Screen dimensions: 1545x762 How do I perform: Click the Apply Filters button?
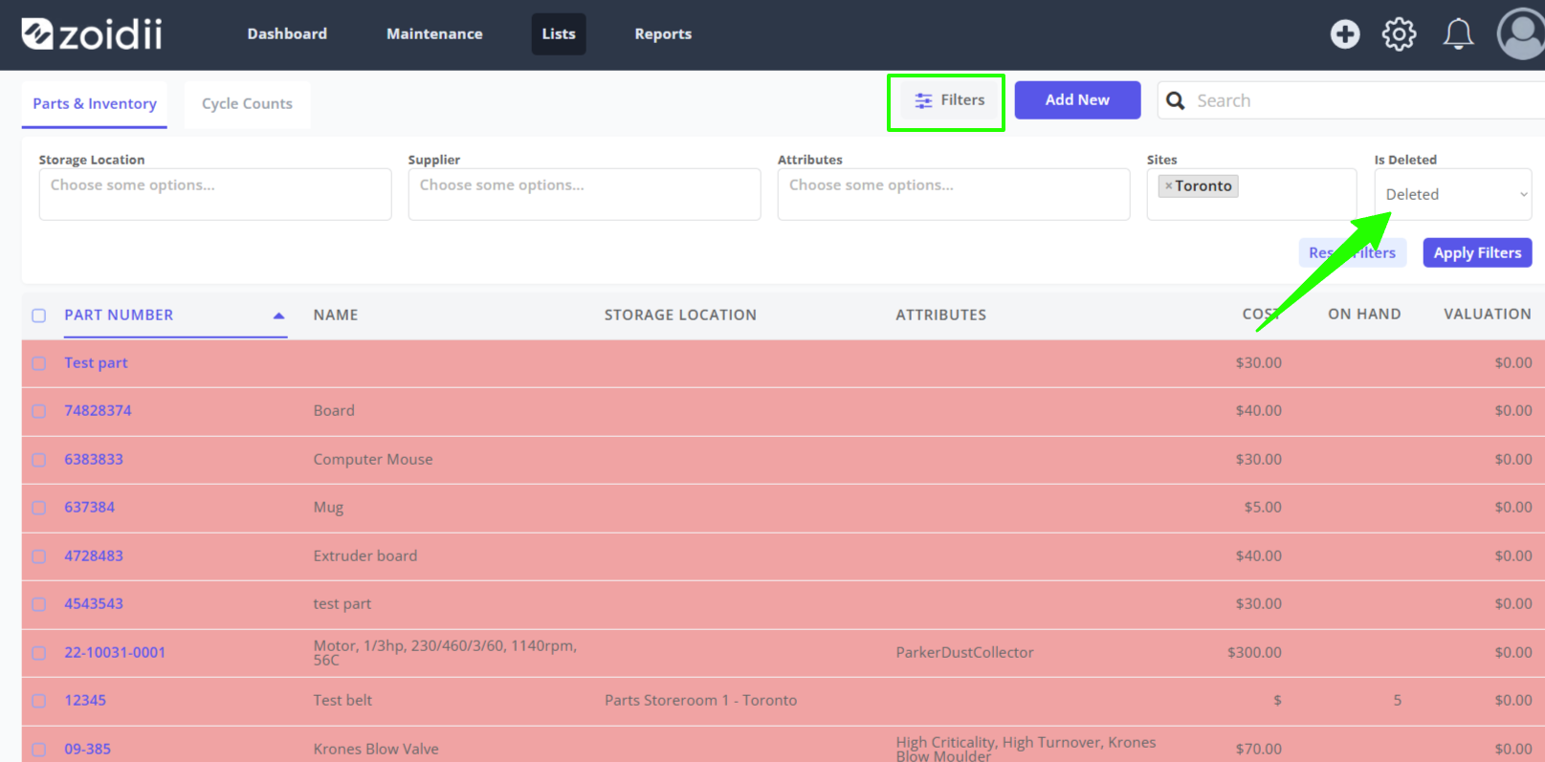click(x=1477, y=252)
